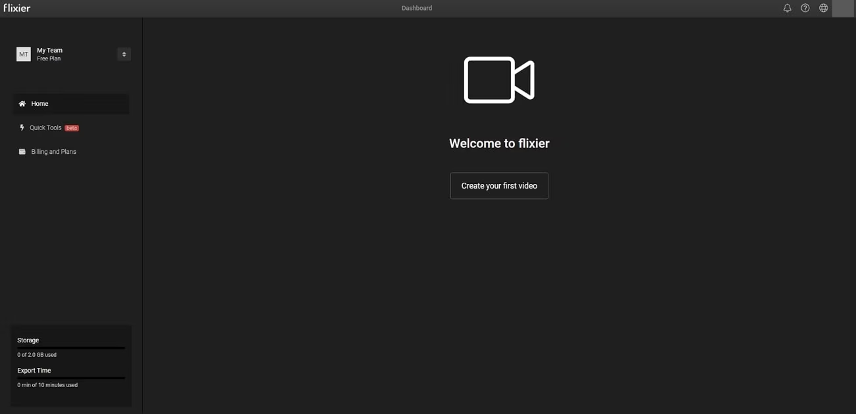Viewport: 856px width, 414px height.
Task: Select Quick Tools in the sidebar
Action: [x=45, y=127]
